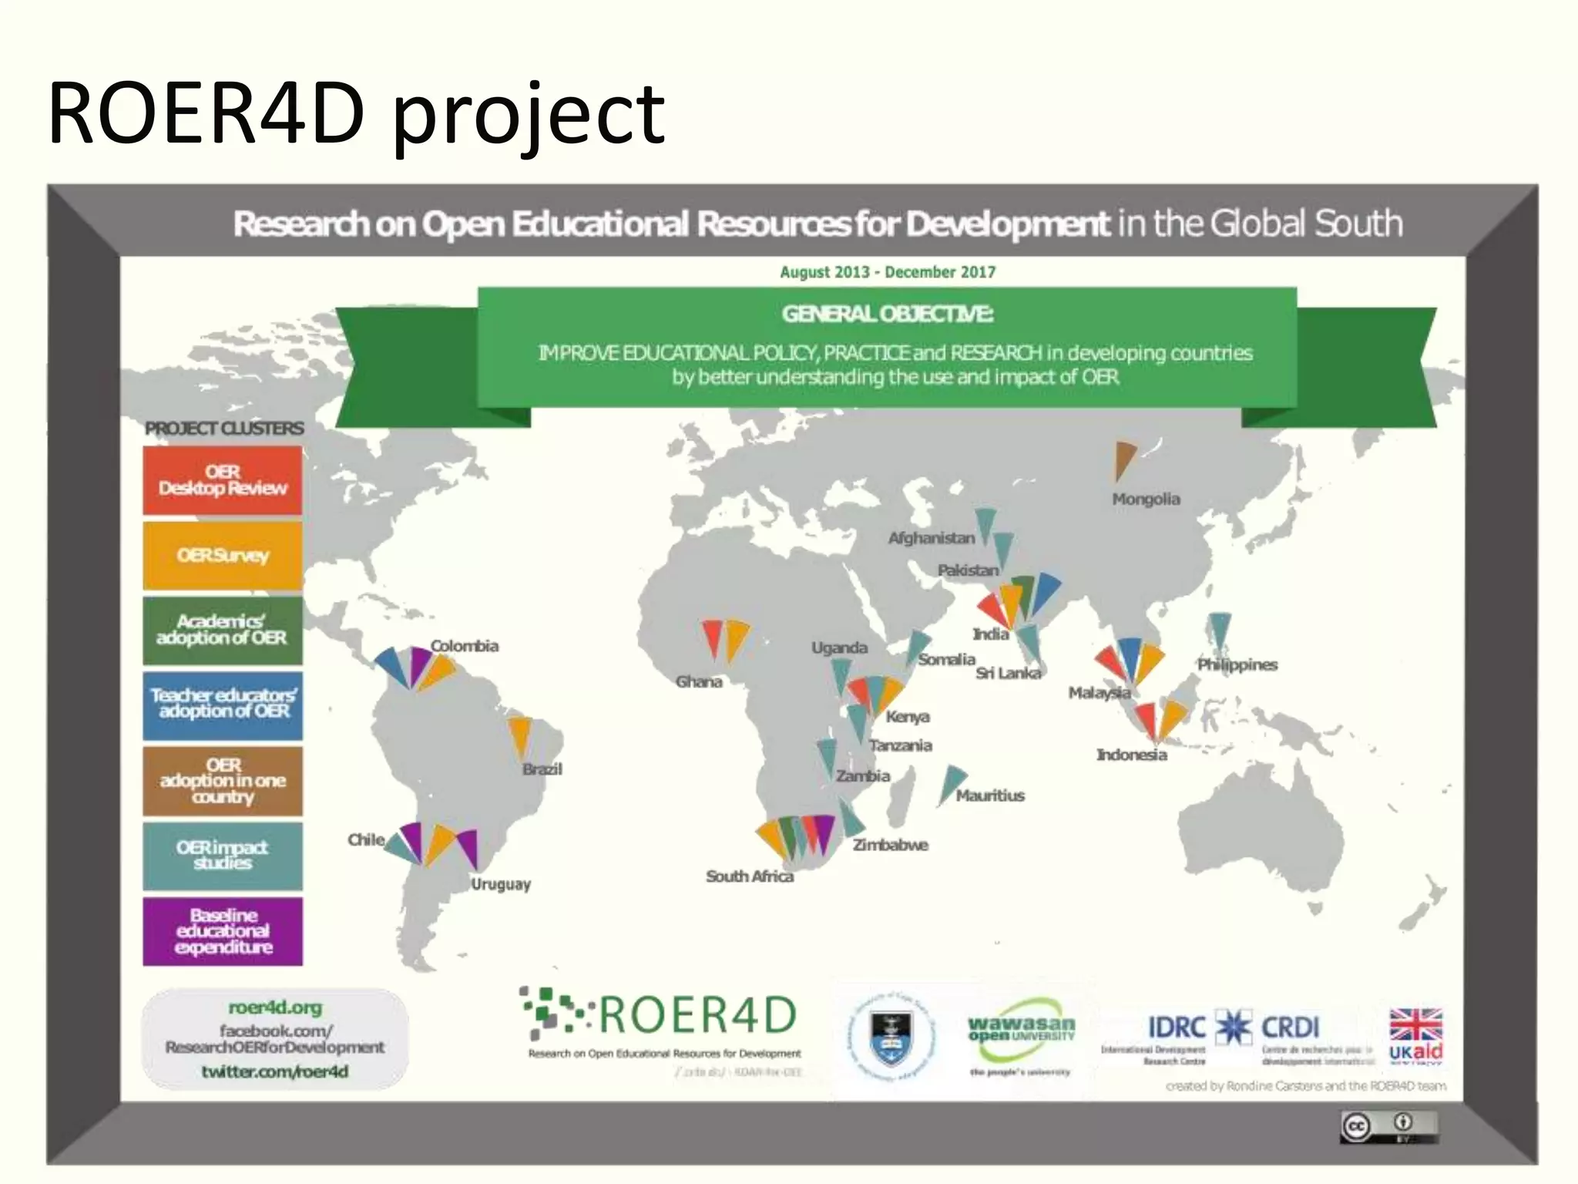Viewport: 1578px width, 1184px height.
Task: Select the blue Teacher educators' adoption box
Action: (x=223, y=705)
